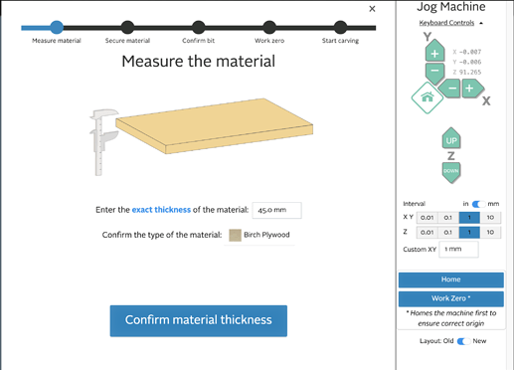Open the exact thickness link
The height and width of the screenshot is (370, 514).
click(x=161, y=210)
